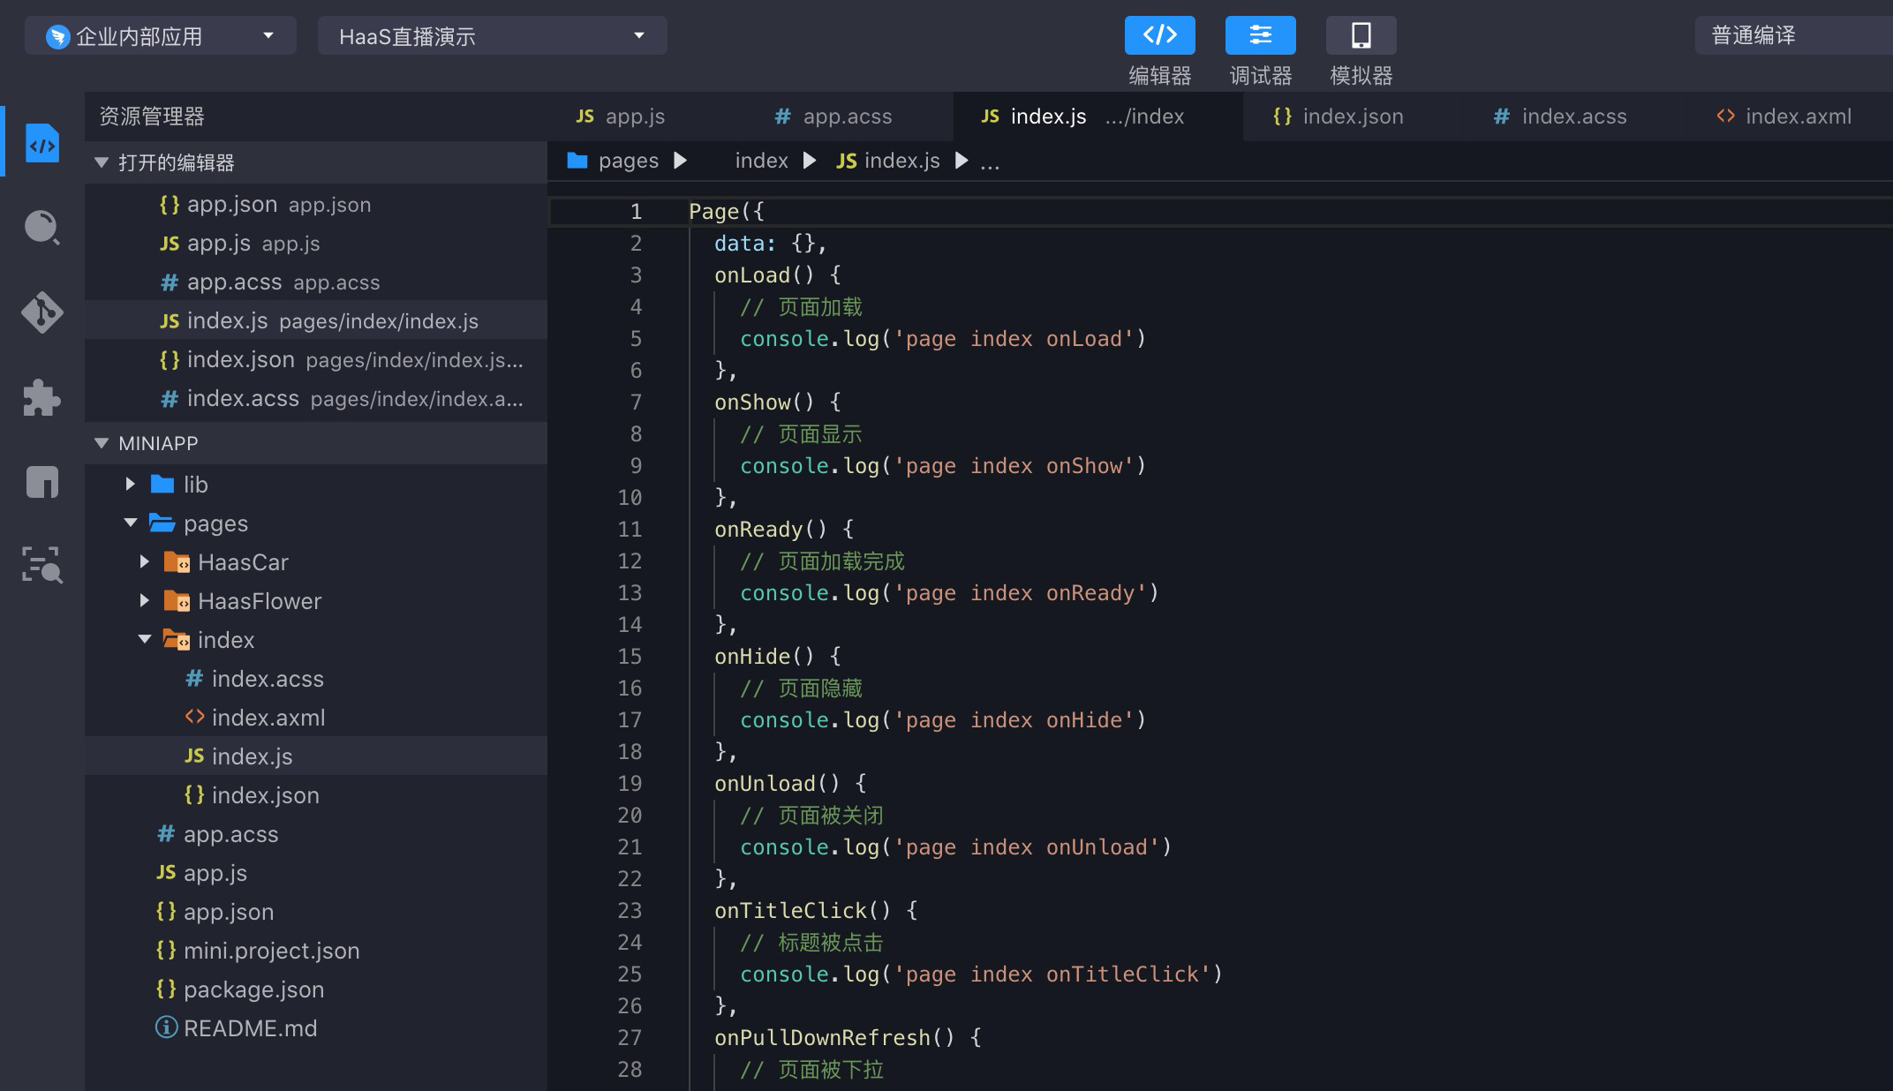Open index.axml in the file tree
Screen dimensions: 1893x1091
click(x=268, y=718)
